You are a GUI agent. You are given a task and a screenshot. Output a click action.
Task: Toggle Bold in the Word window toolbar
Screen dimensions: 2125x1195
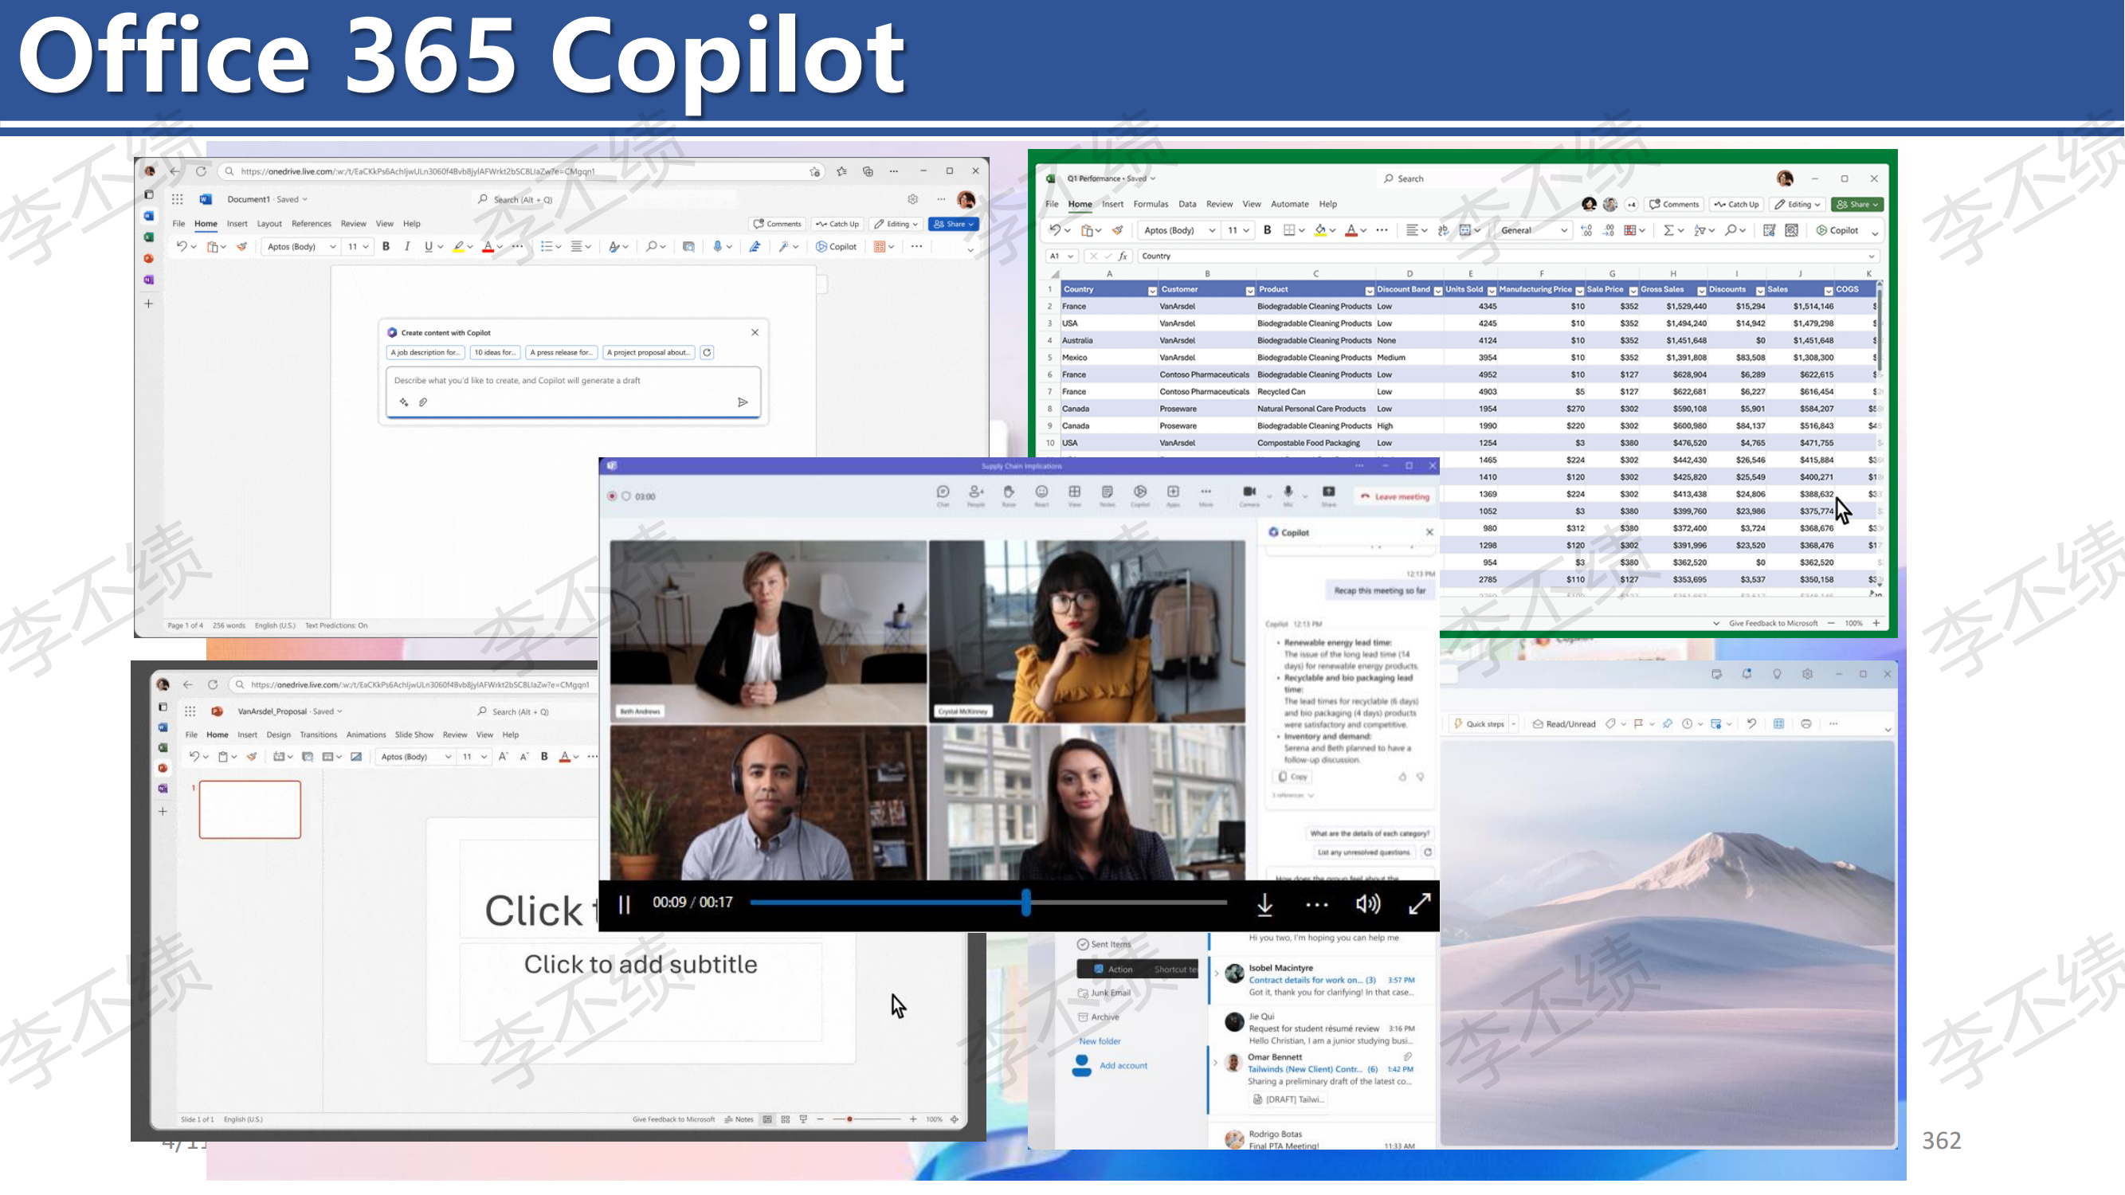pyautogui.click(x=386, y=247)
